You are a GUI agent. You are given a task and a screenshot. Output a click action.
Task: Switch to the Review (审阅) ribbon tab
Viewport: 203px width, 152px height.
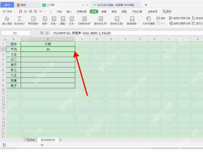[x=114, y=11]
